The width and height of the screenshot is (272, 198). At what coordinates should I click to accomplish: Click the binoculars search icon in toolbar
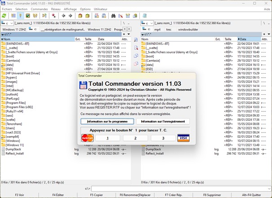point(113,16)
